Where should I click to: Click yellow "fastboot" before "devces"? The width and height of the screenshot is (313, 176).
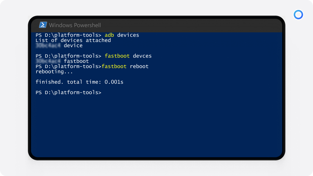(117, 56)
